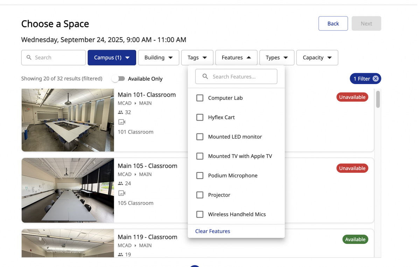Click the capacity people icon for Main 105
Screen dimensions: 420x267
pos(120,184)
